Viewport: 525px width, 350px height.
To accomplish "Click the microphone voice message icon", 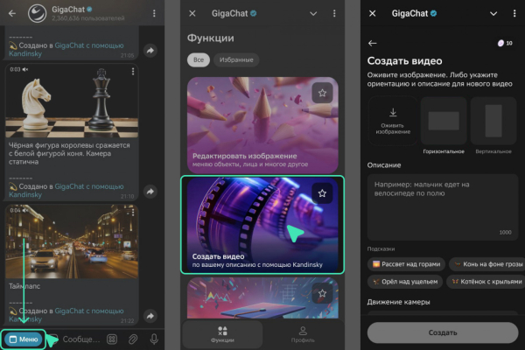I will coord(154,339).
